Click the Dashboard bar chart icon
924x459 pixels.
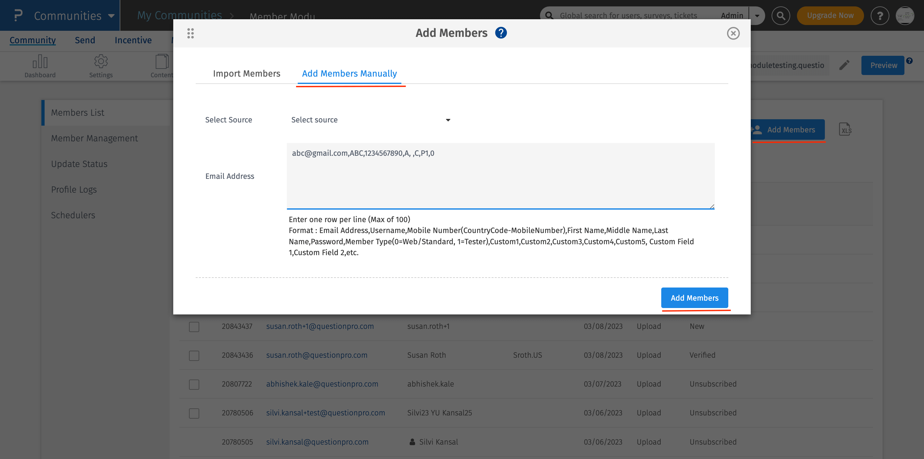(x=40, y=62)
